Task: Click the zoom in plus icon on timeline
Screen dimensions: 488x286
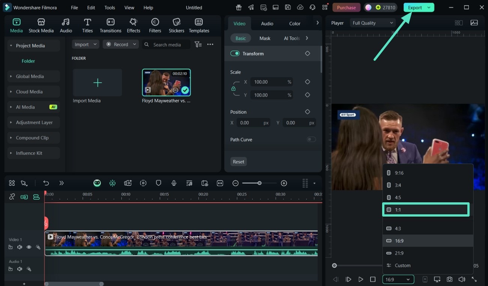Action: click(284, 183)
